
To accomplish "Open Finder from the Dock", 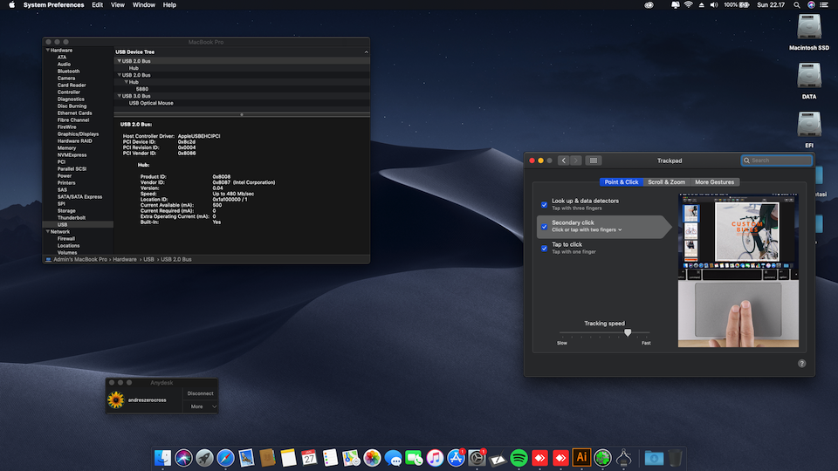I will pos(162,458).
